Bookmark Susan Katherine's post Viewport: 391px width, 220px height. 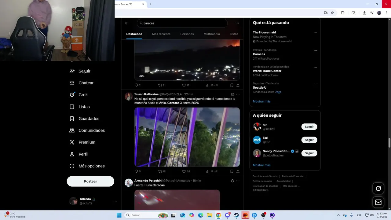click(232, 171)
